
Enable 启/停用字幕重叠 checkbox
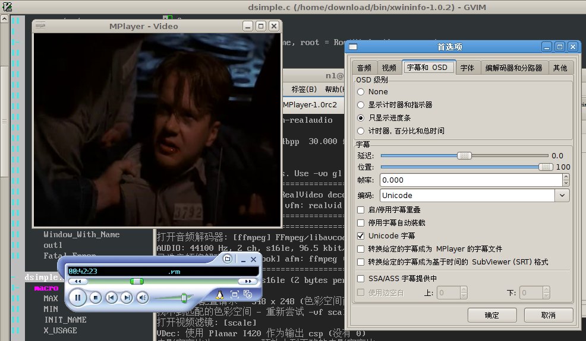coord(361,210)
